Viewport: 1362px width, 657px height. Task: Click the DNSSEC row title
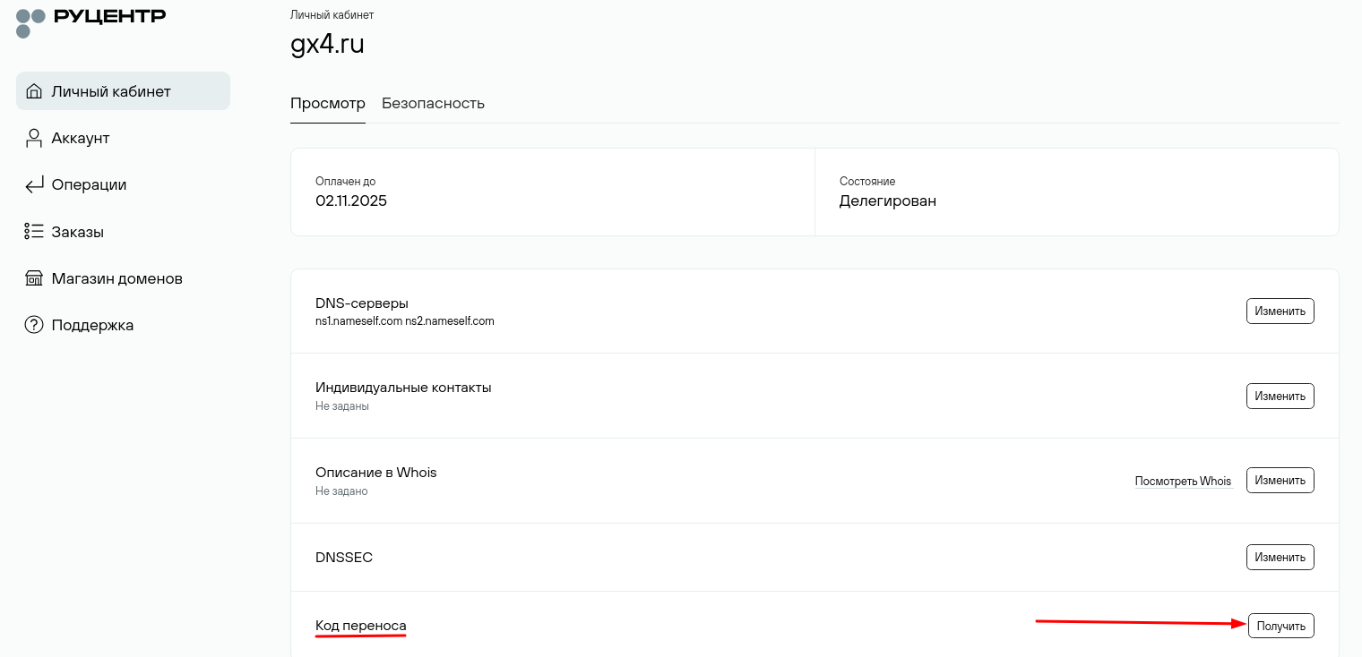point(344,557)
